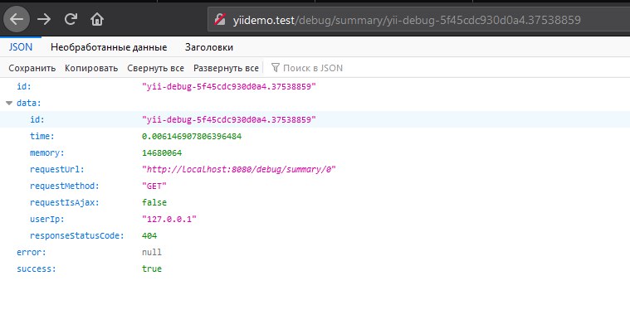Click the Сохранить button
This screenshot has height=329, width=630.
tap(32, 68)
